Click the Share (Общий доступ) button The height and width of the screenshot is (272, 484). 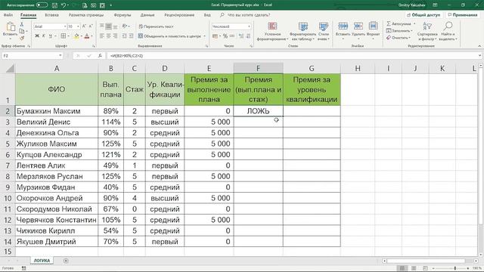423,15
